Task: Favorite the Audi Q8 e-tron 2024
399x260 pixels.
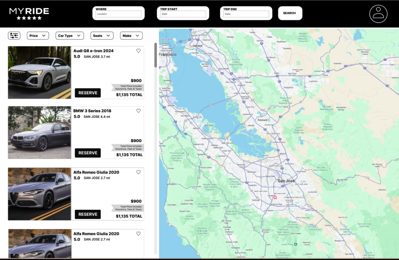Action: (x=138, y=51)
